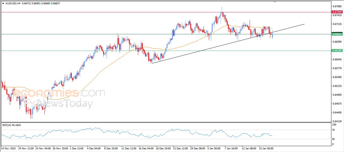
Task: Click the 5 Jan 00:00 time label
Action: 214,148
